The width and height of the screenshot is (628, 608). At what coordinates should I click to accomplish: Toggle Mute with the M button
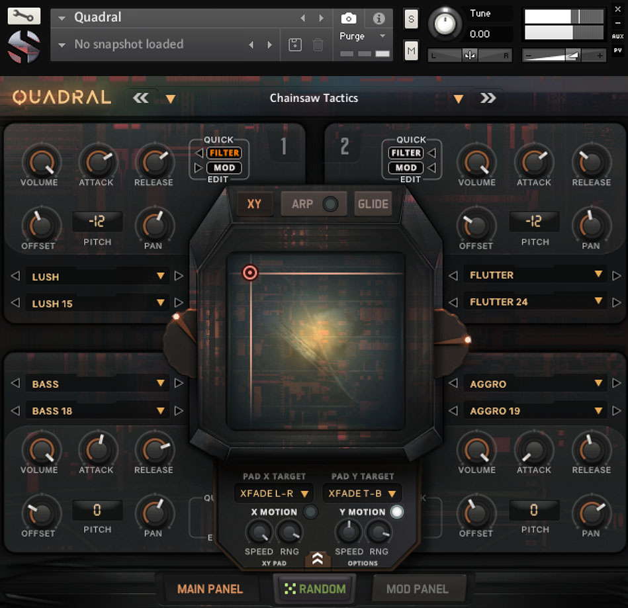click(411, 50)
